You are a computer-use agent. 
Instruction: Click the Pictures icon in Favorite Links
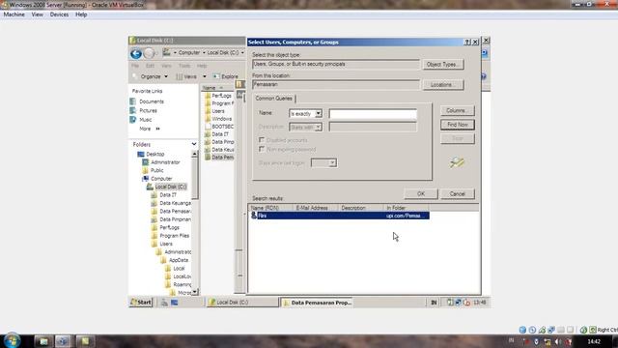(133, 110)
